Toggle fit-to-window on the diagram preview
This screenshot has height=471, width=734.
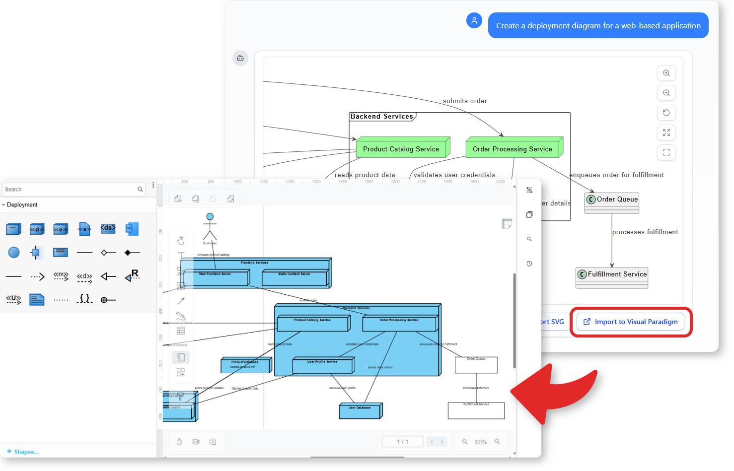pyautogui.click(x=666, y=152)
